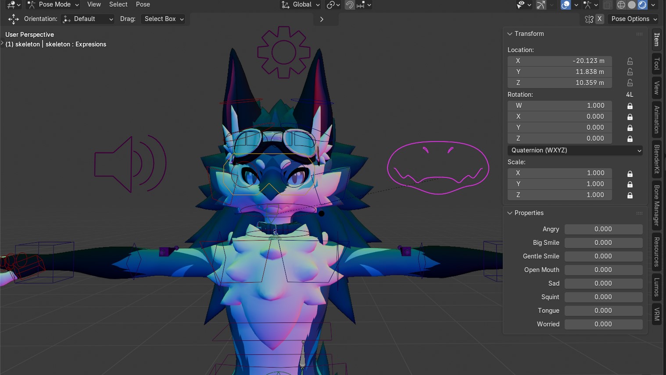The height and width of the screenshot is (375, 666).
Task: Open the VRM sidebar panel
Action: [656, 312]
